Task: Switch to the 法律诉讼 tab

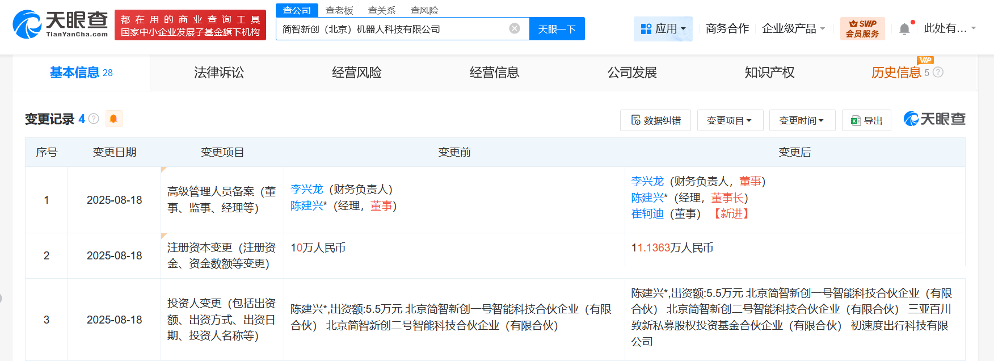Action: click(x=219, y=73)
